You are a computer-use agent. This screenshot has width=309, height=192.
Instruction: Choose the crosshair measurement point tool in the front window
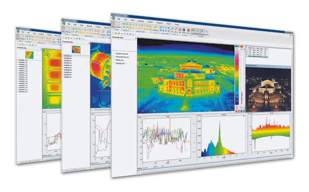pyautogui.click(x=131, y=24)
